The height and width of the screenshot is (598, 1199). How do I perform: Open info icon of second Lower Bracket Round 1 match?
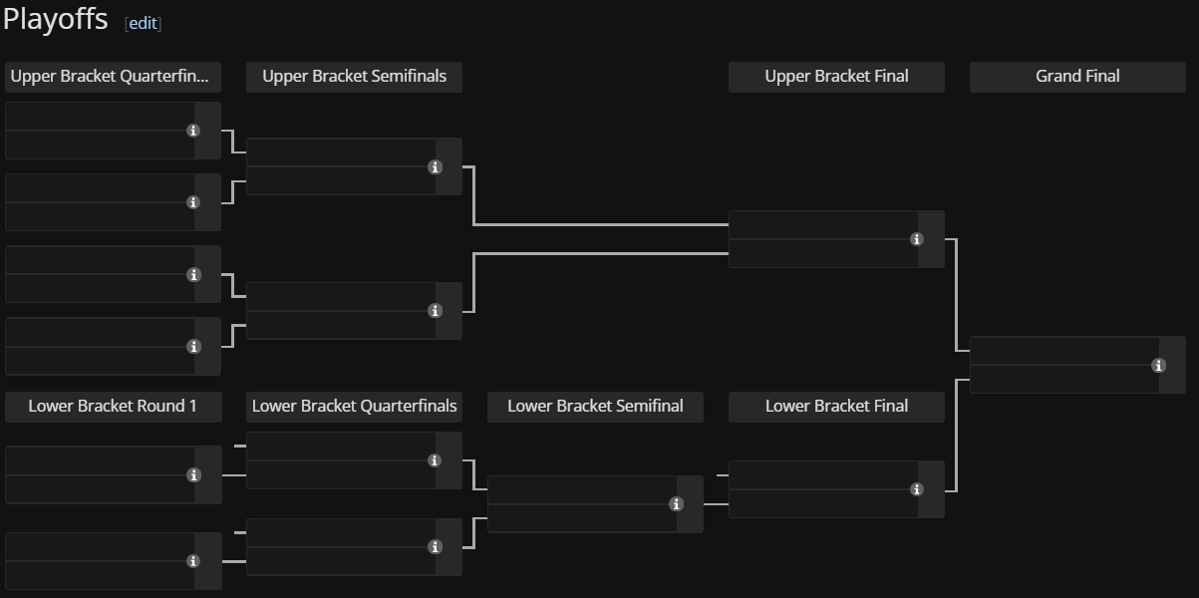coord(193,561)
